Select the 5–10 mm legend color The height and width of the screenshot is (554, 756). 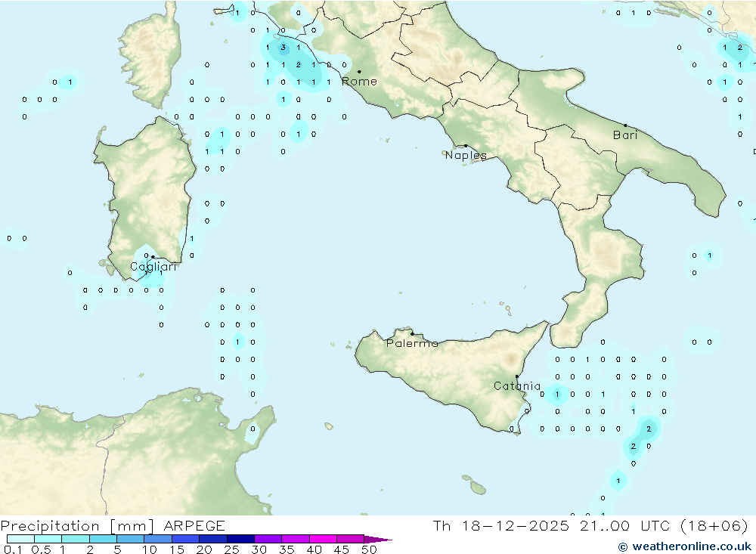(x=130, y=539)
